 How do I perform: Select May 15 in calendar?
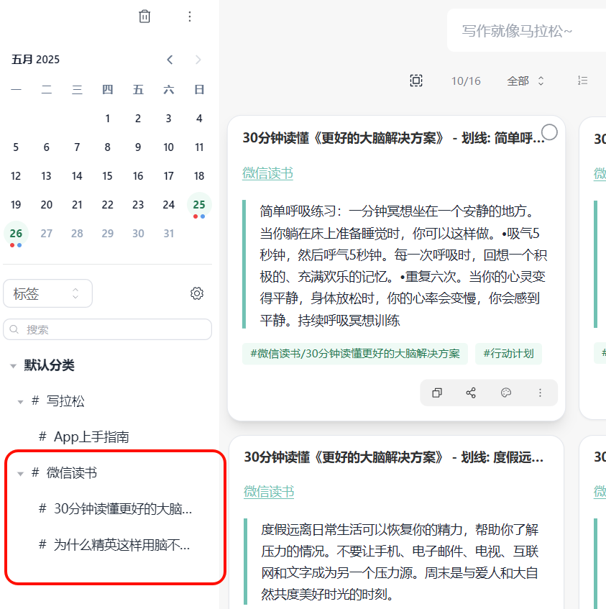[x=108, y=176]
